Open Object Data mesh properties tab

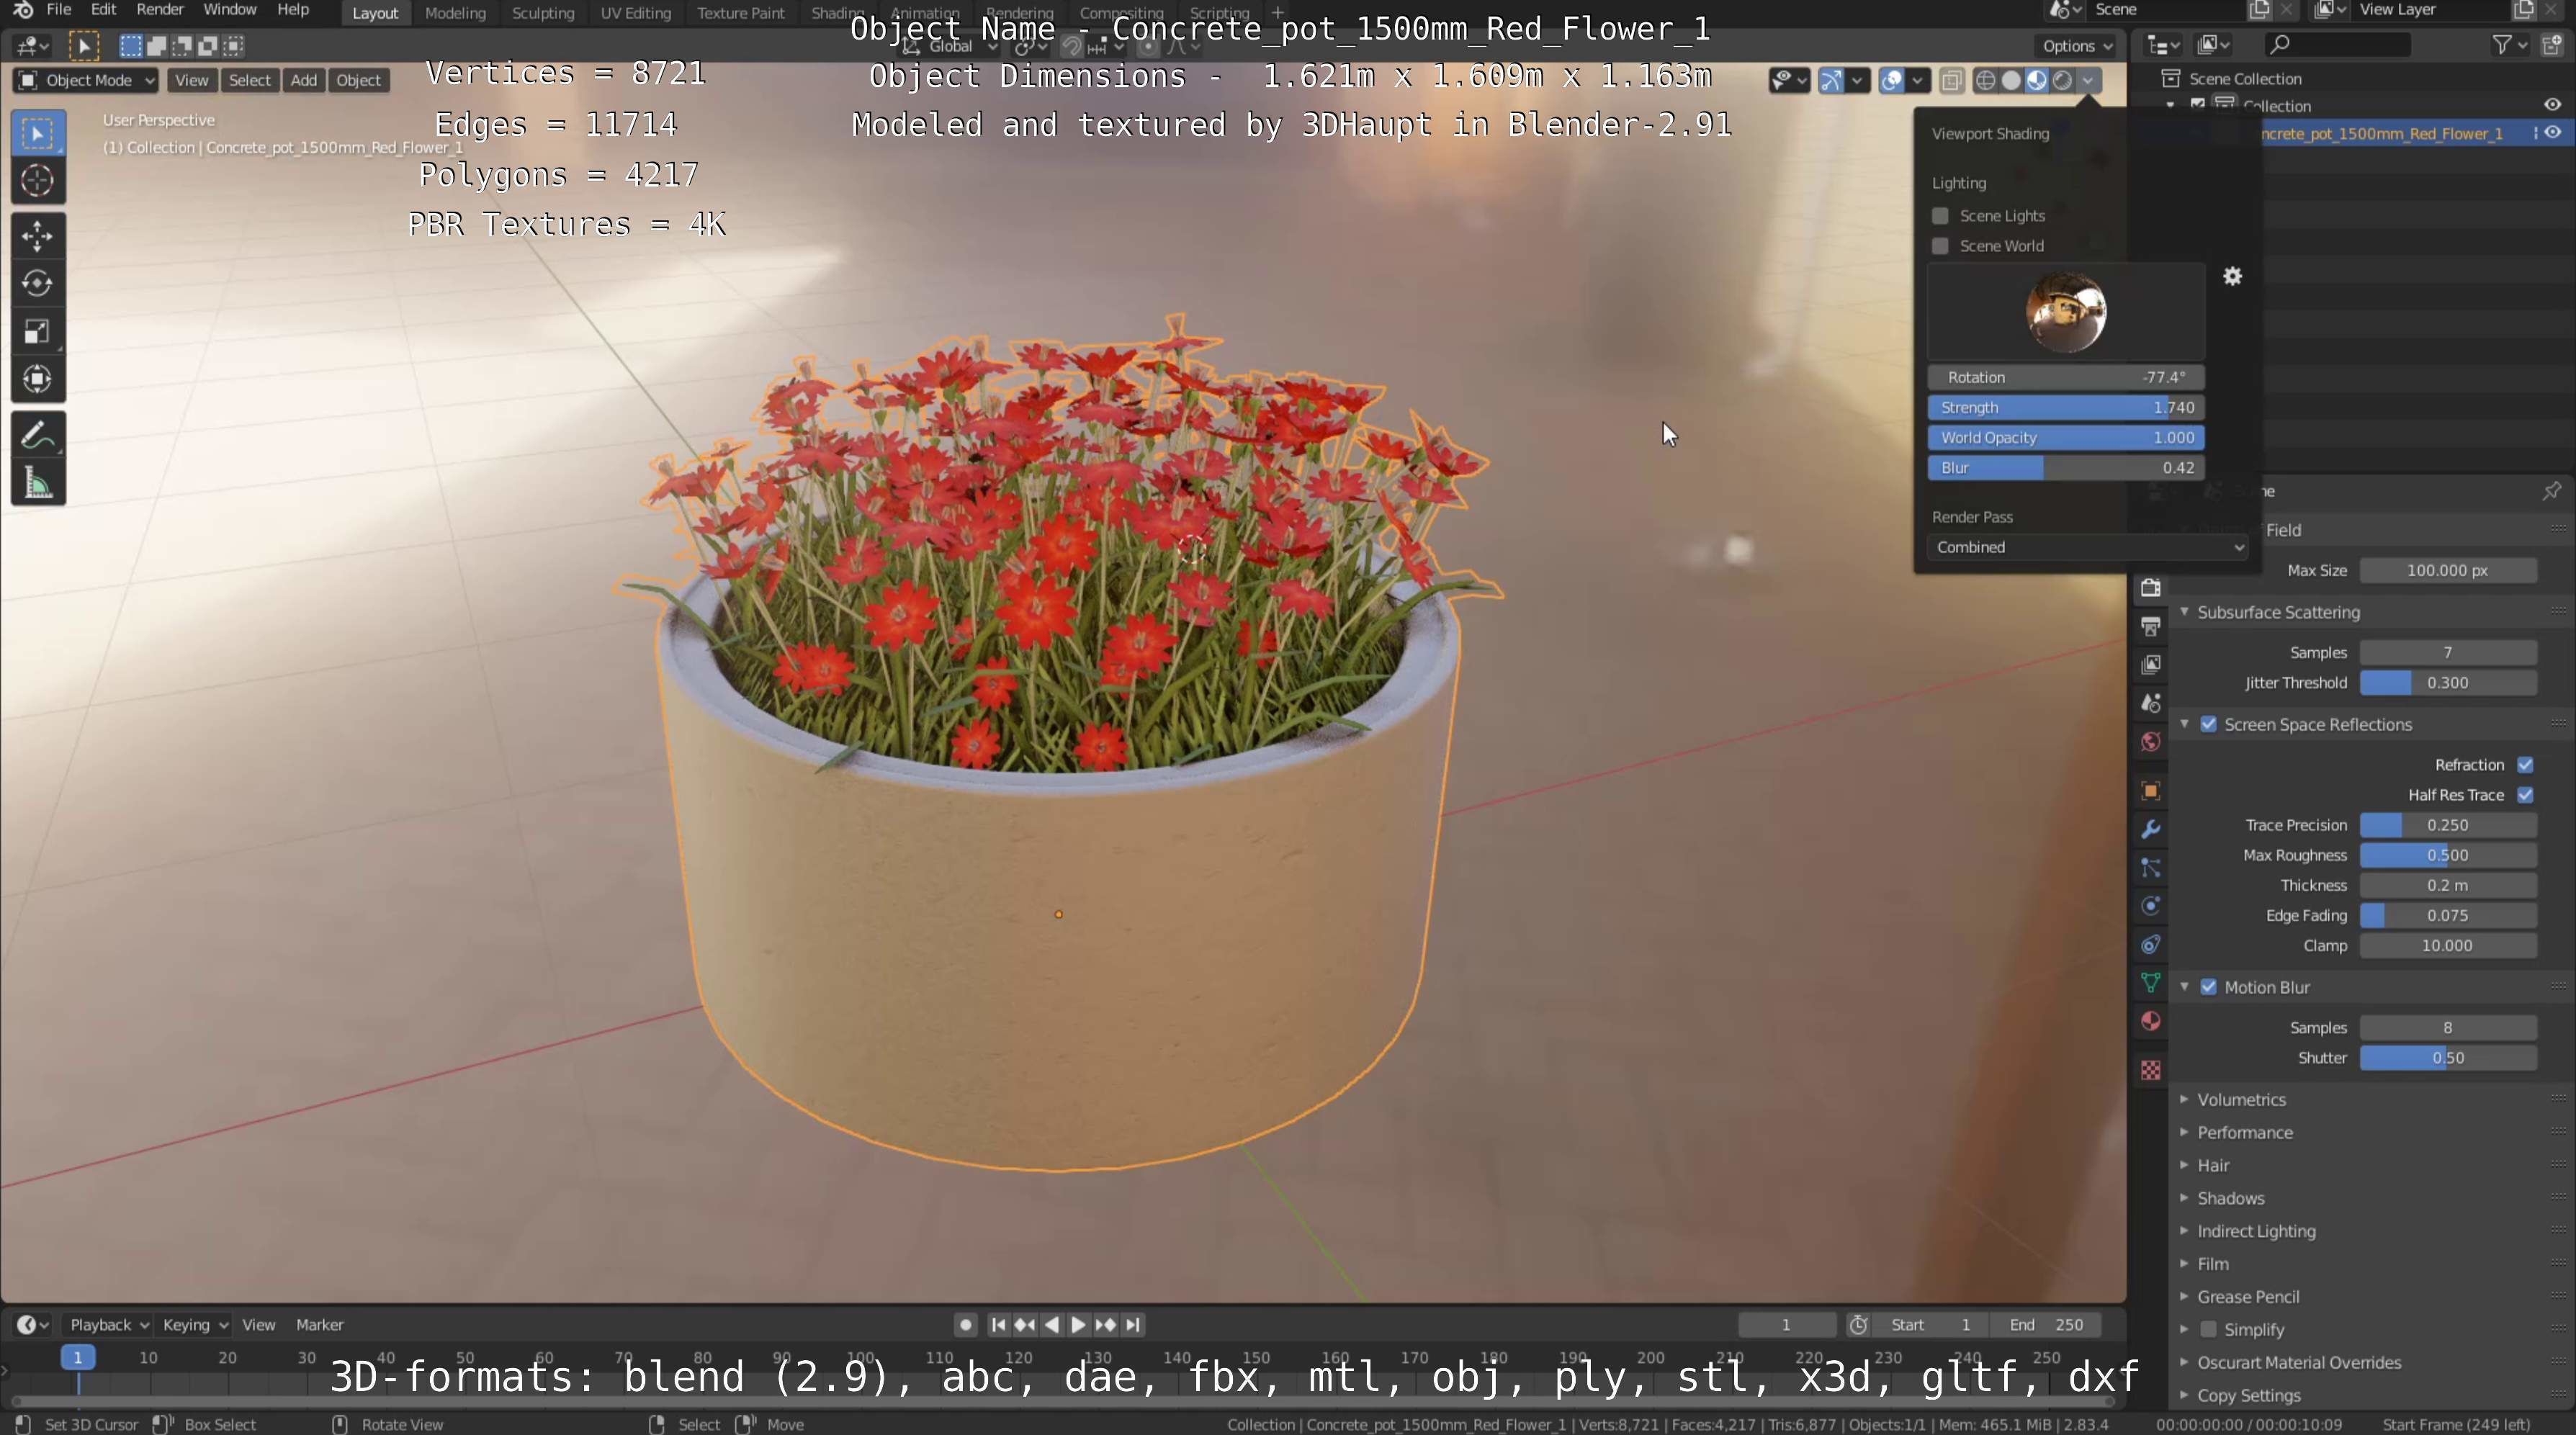(2151, 983)
